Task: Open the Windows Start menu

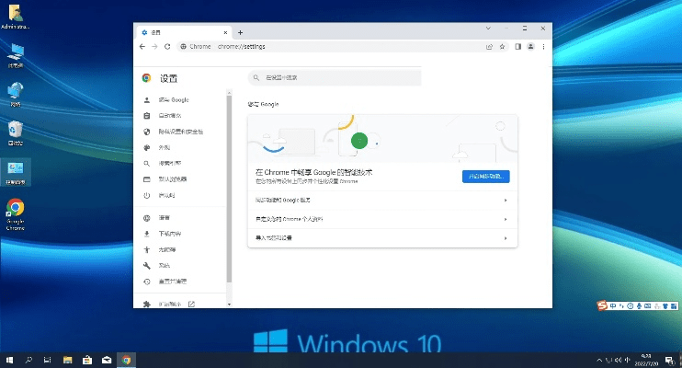Action: point(9,360)
